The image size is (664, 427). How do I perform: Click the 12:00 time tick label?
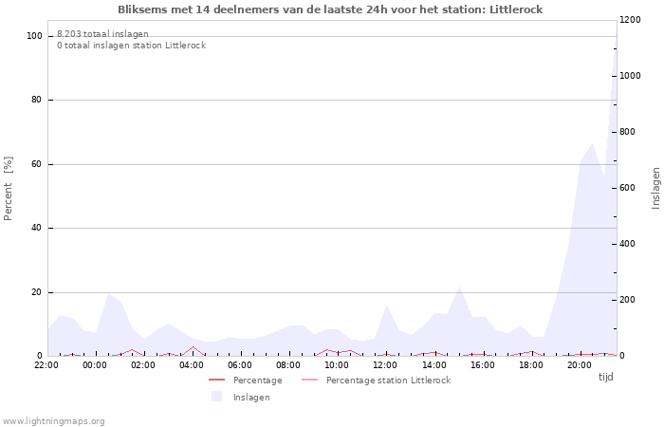[385, 364]
